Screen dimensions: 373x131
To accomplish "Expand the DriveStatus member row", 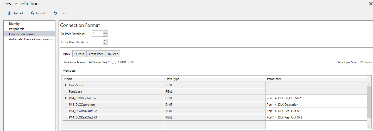I will pyautogui.click(x=66, y=85).
